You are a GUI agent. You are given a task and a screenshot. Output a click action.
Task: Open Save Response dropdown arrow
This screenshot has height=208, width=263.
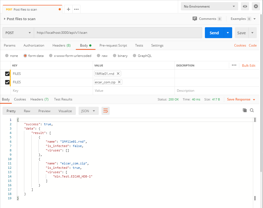254,100
